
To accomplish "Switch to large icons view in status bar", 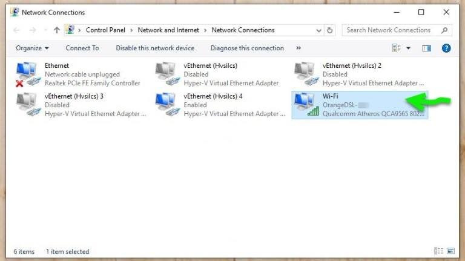I will pos(450,251).
